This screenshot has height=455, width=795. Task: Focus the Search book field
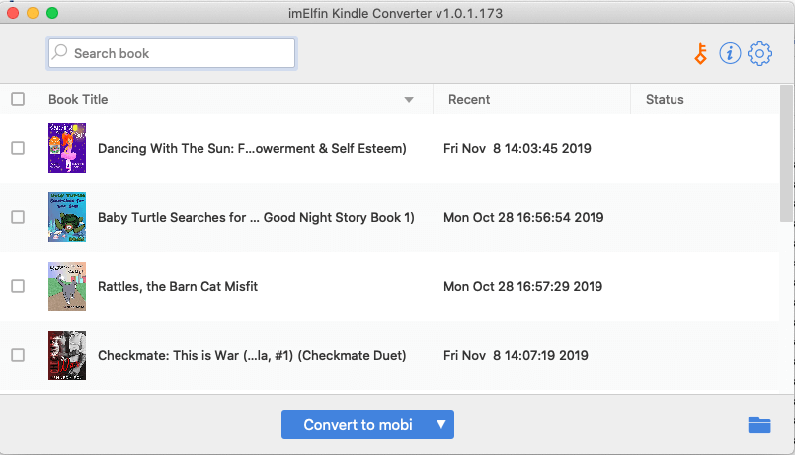[x=172, y=53]
